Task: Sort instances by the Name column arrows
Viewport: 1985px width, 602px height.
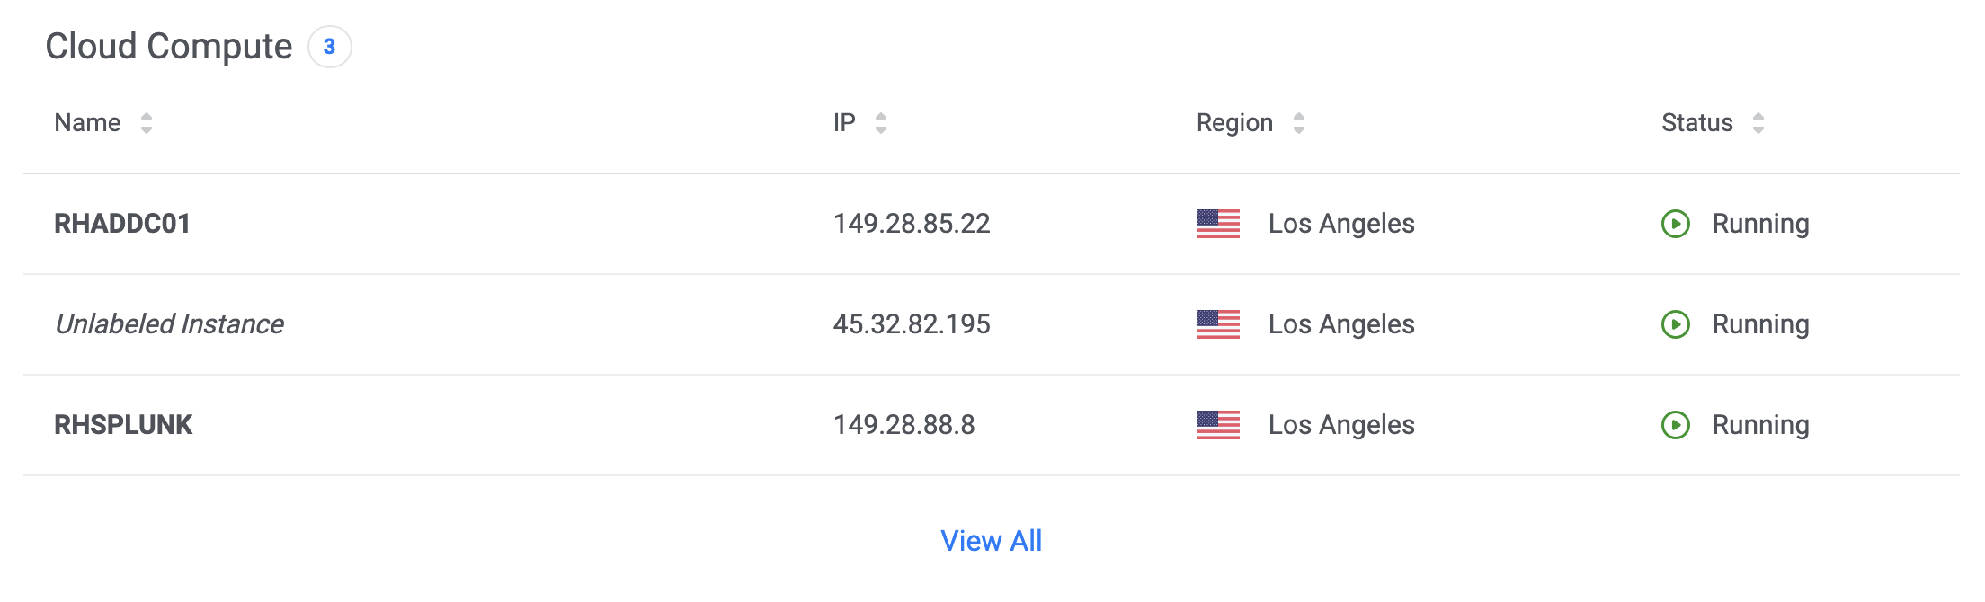Action: click(147, 123)
